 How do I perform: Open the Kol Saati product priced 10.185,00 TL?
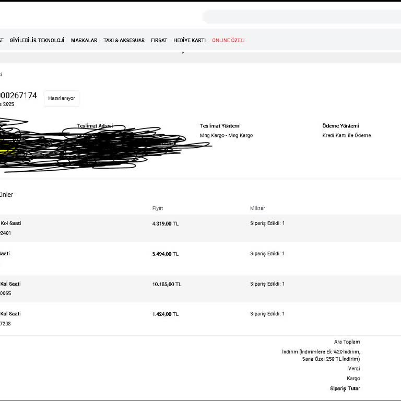coord(10,284)
